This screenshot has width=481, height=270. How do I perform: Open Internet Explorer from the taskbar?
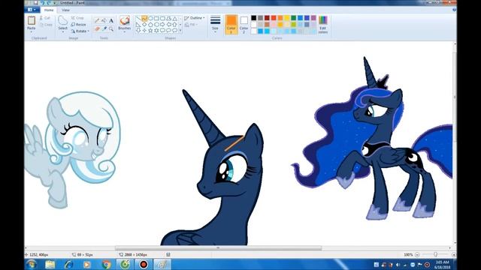coord(68,264)
